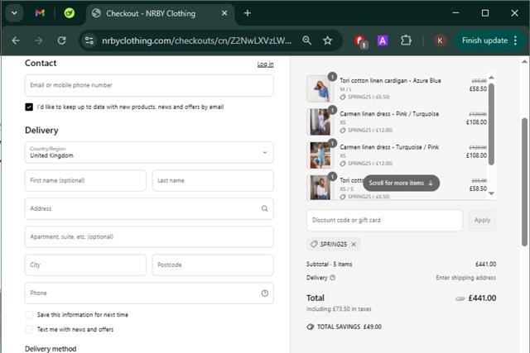Open the red ad blocker extension
This screenshot has width=530, height=353.
(360, 41)
